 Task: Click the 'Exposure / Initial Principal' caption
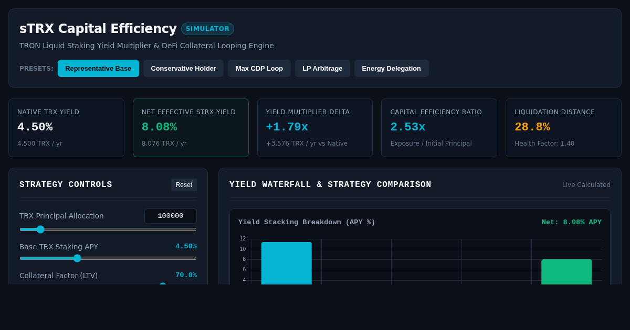[431, 144]
